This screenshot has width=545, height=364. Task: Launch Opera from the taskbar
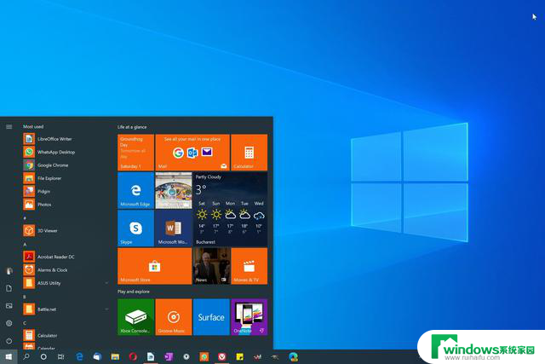[x=133, y=356]
